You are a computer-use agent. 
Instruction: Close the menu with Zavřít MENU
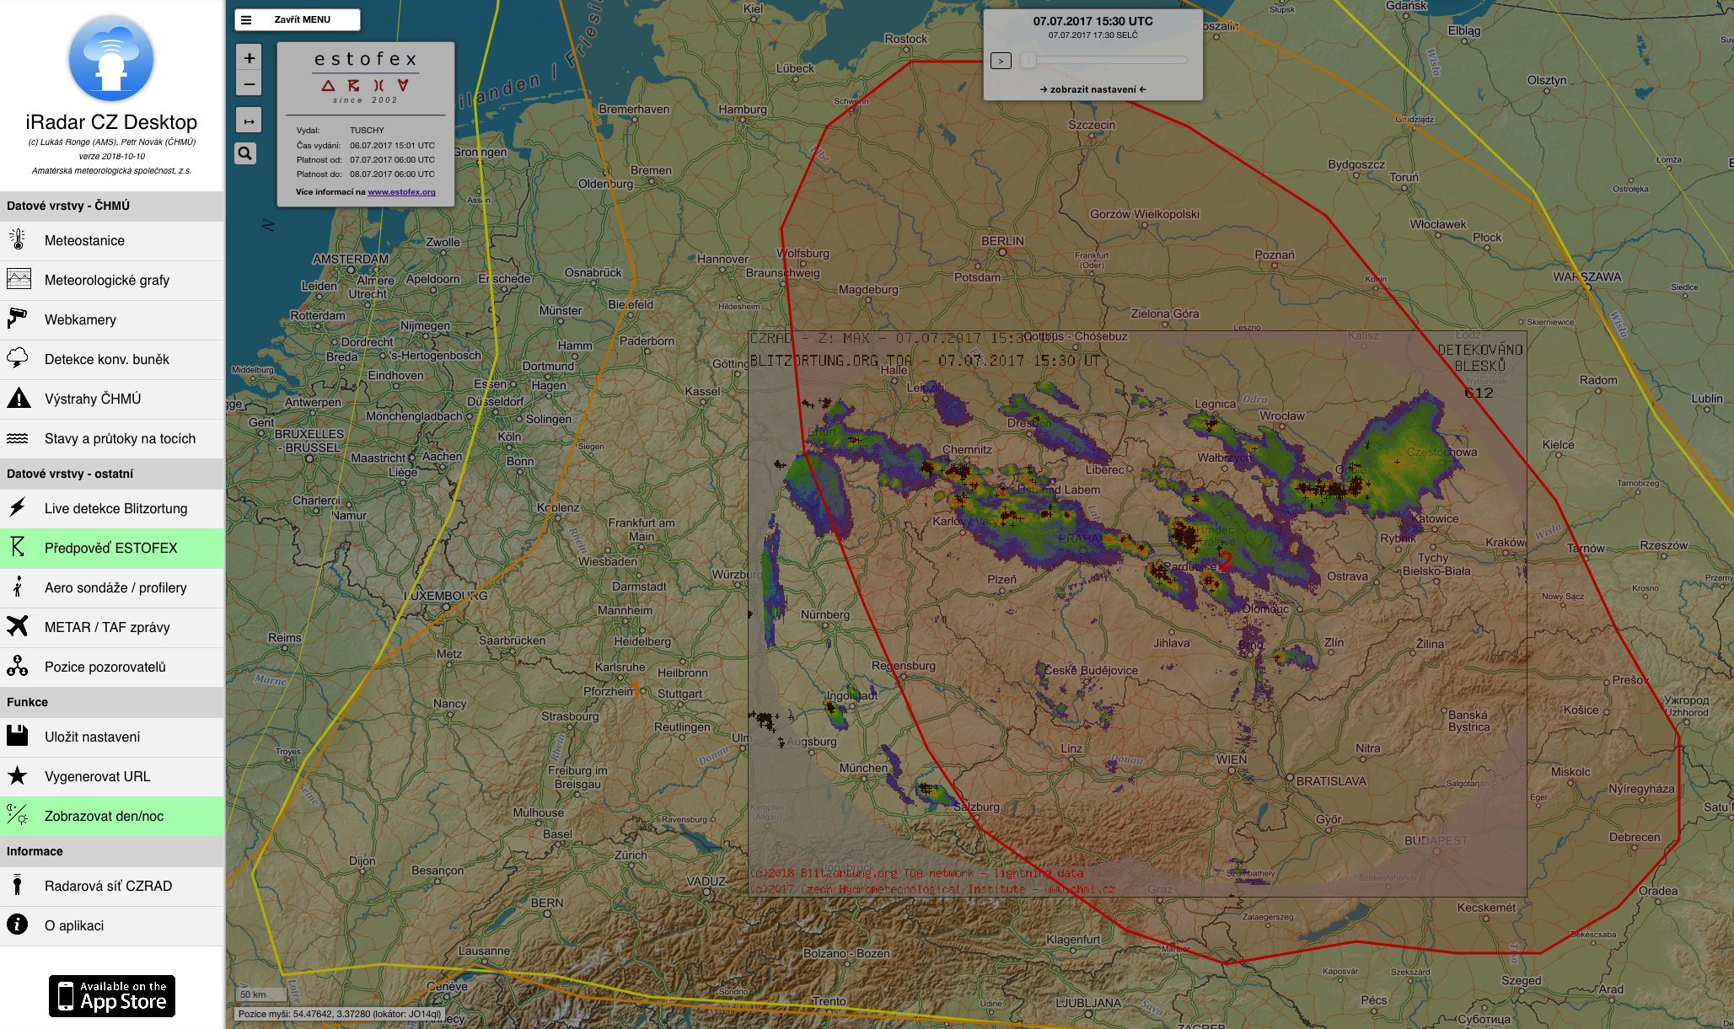click(298, 19)
